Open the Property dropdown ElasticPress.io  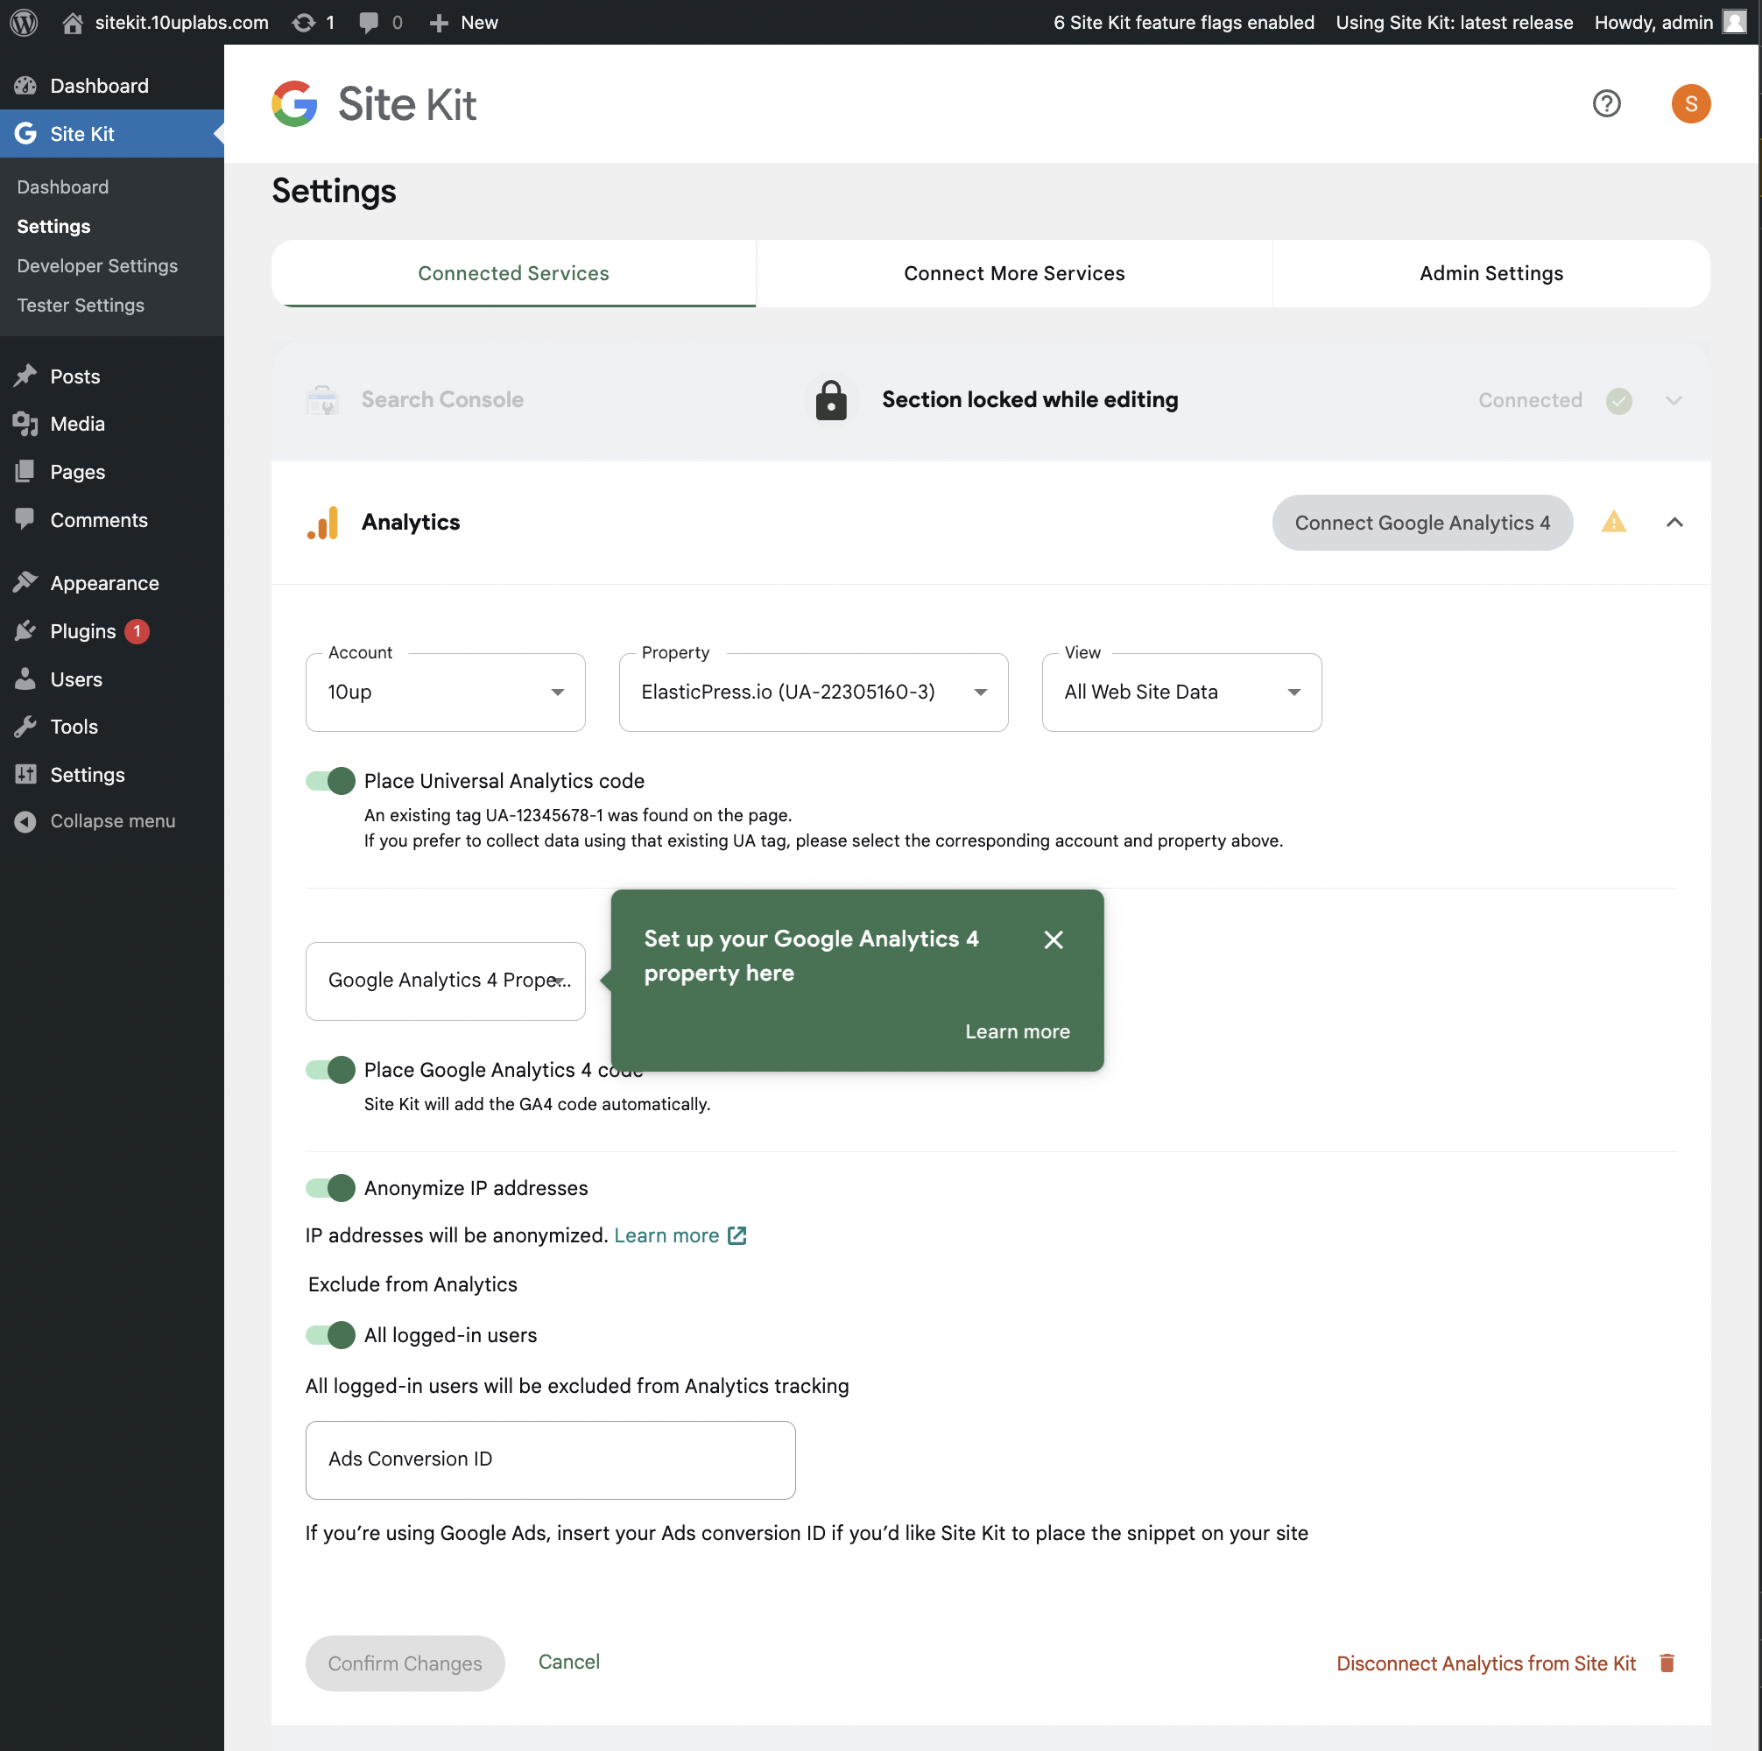click(814, 693)
